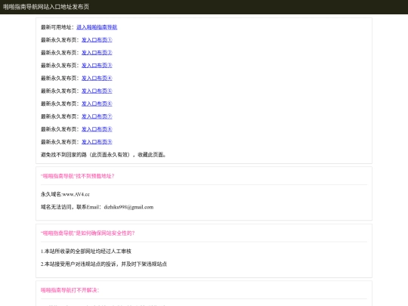This screenshot has width=408, height=306.
Task: Click the pink heading 找不到预览地址?
Action: 78,176
